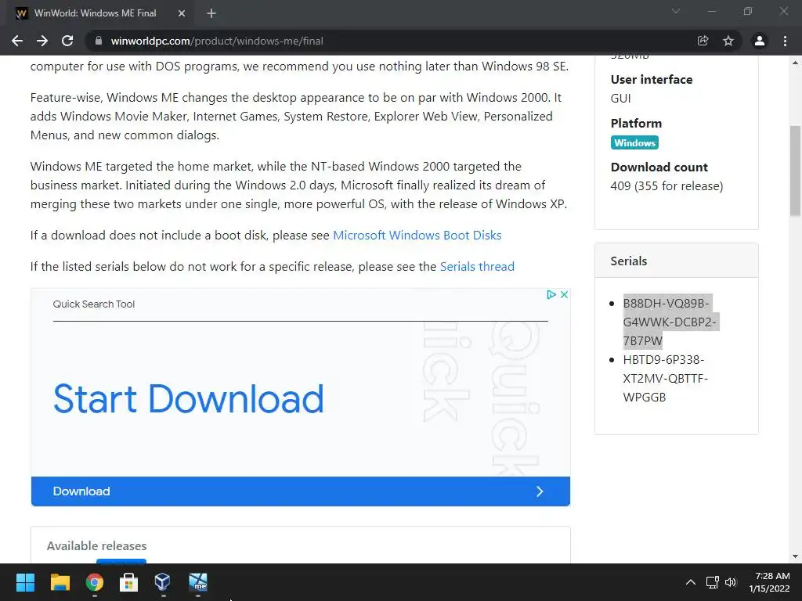Click the site lock icon in address bar

tap(98, 41)
